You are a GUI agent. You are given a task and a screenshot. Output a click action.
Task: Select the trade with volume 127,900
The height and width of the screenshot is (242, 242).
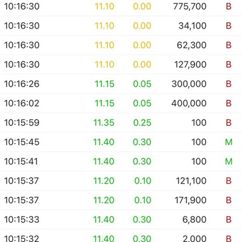121,65
